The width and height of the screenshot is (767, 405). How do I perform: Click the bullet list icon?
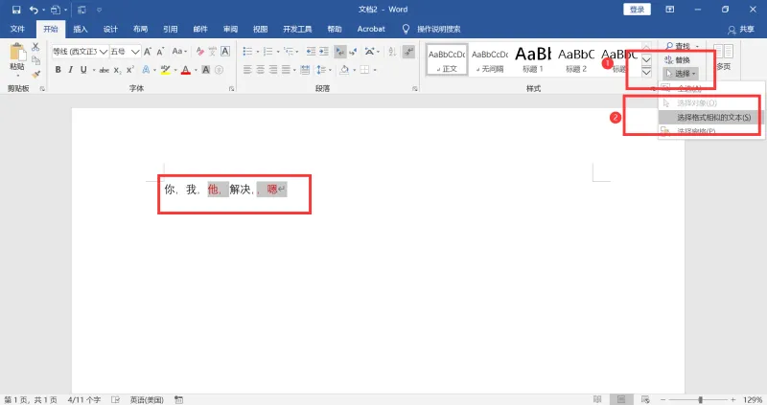247,52
